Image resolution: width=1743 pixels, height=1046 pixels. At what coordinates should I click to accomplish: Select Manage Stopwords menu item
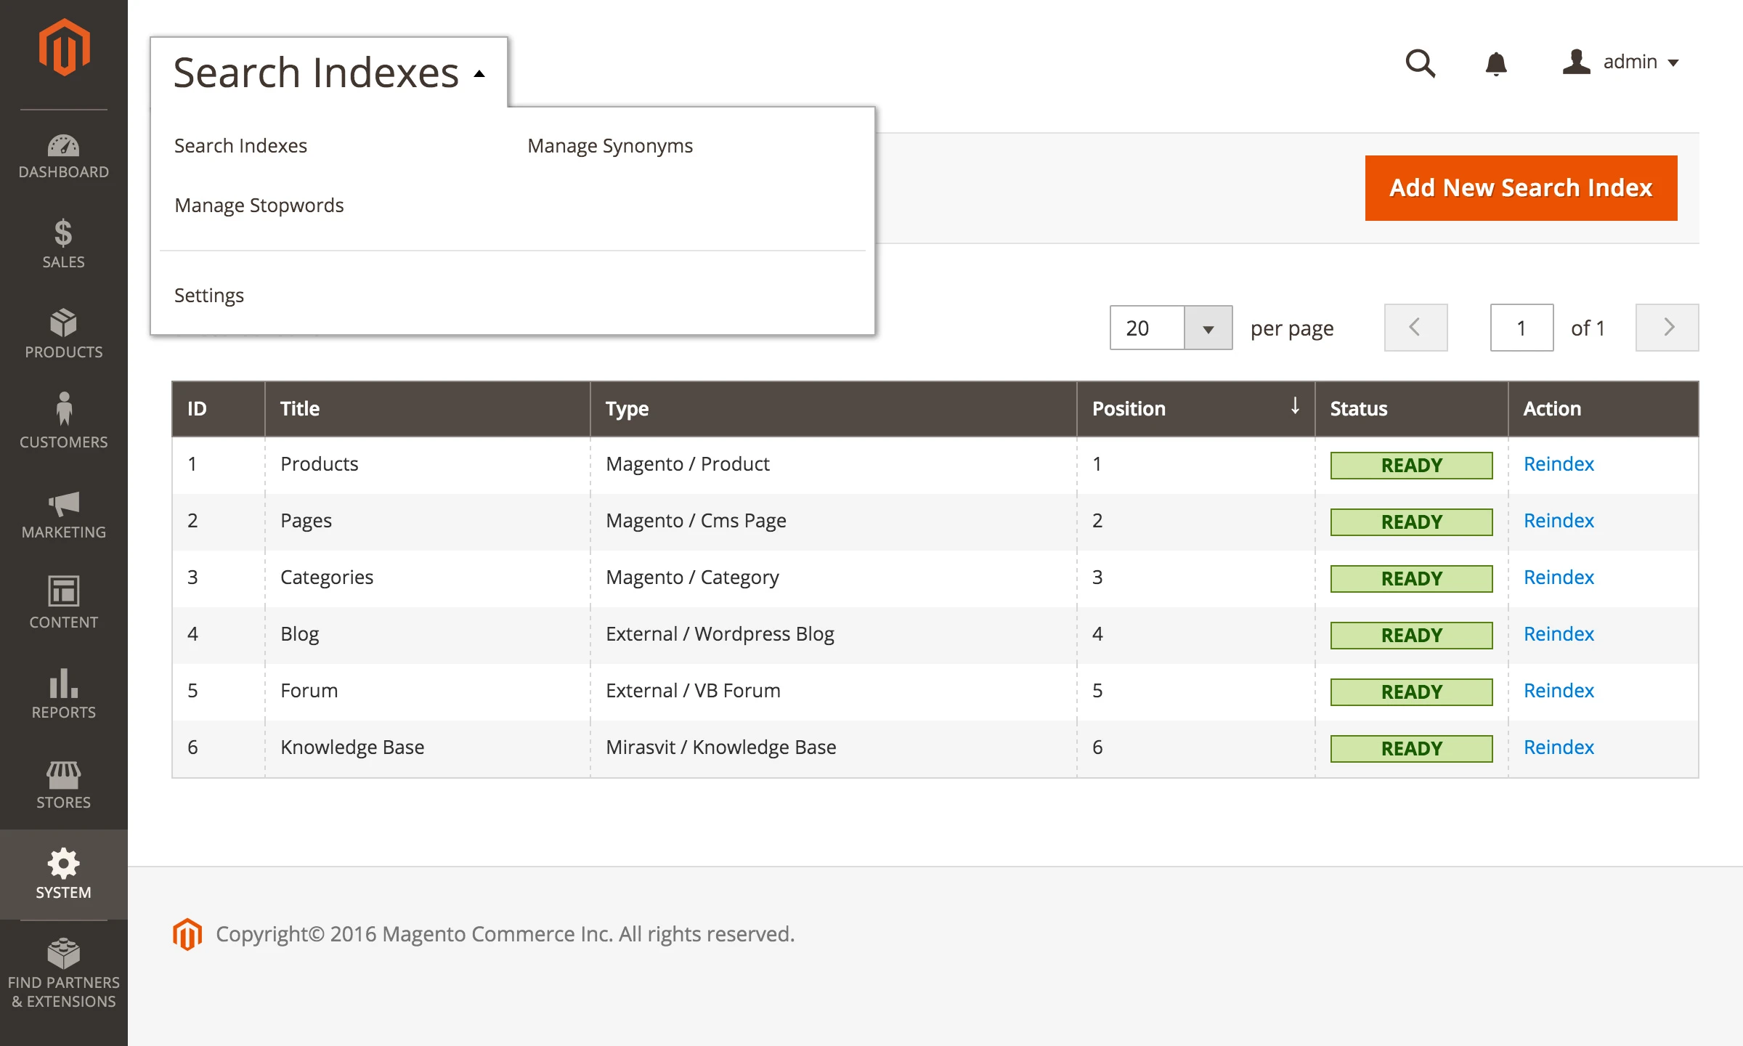click(x=259, y=206)
